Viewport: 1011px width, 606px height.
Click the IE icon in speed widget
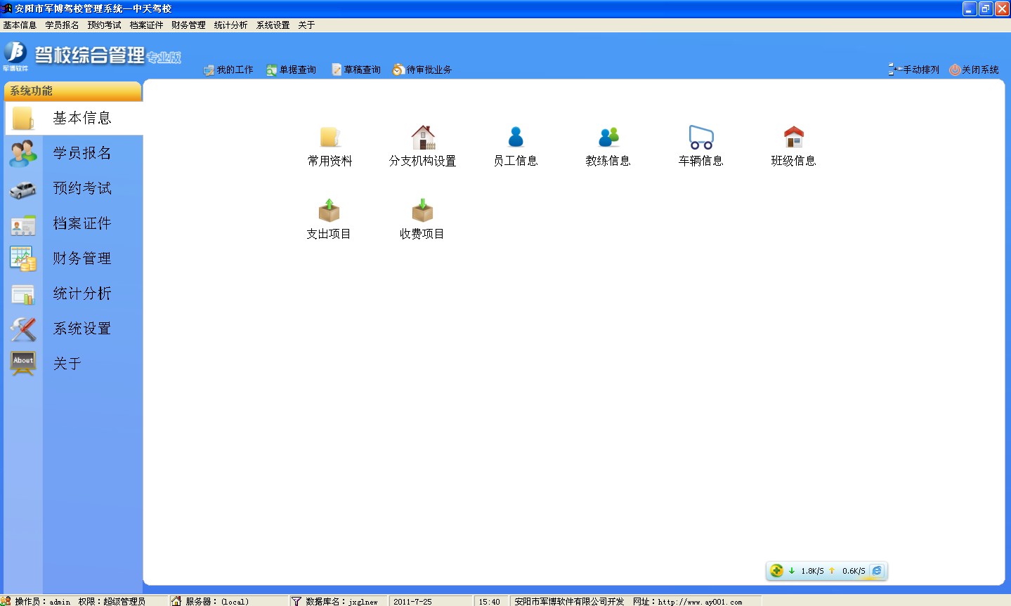(x=877, y=571)
